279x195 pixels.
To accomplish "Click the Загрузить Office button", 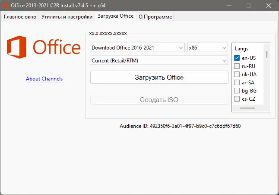I will pyautogui.click(x=159, y=77).
